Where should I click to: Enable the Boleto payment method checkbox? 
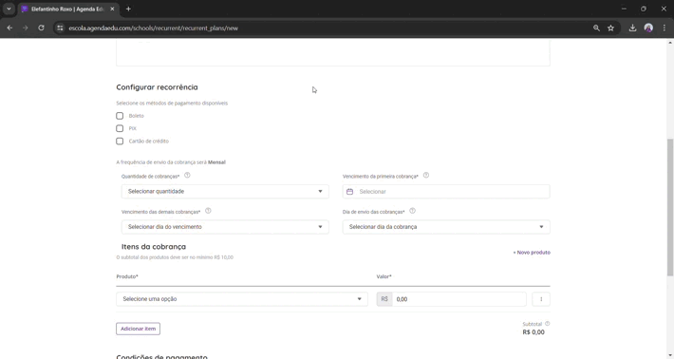pyautogui.click(x=120, y=116)
